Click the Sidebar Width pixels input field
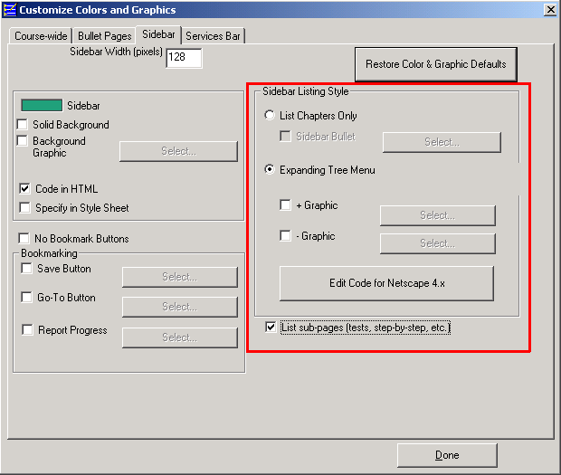The height and width of the screenshot is (475, 561). pyautogui.click(x=184, y=58)
